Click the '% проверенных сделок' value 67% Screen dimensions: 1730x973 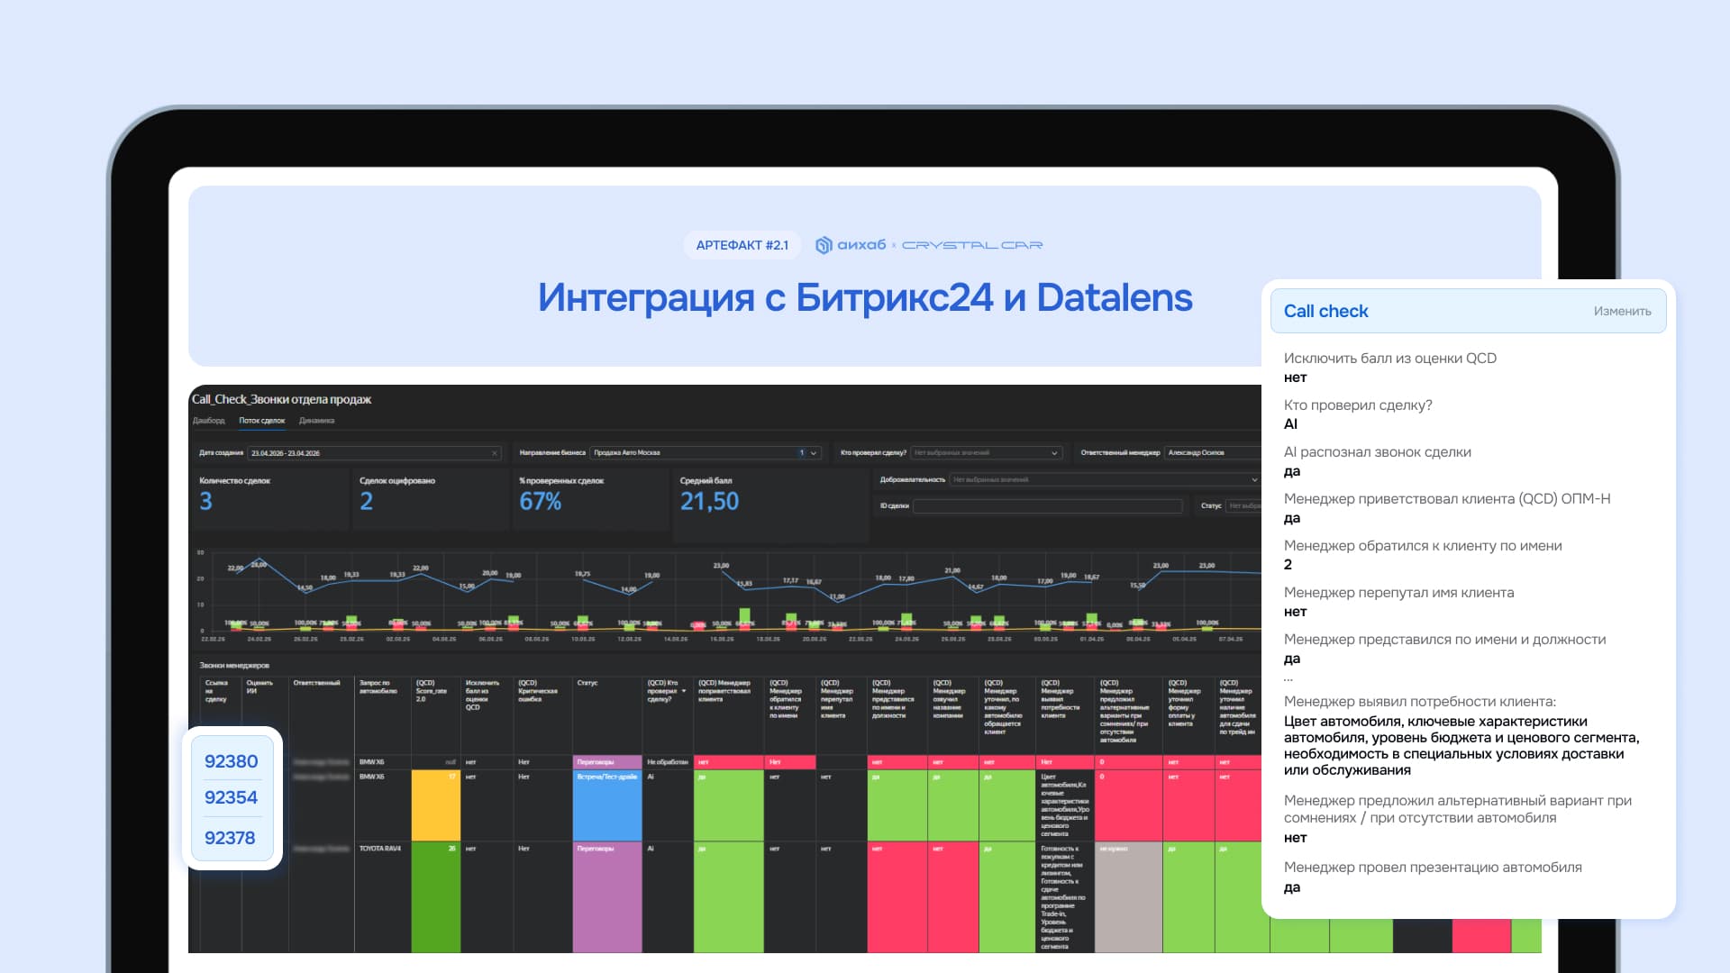(541, 502)
